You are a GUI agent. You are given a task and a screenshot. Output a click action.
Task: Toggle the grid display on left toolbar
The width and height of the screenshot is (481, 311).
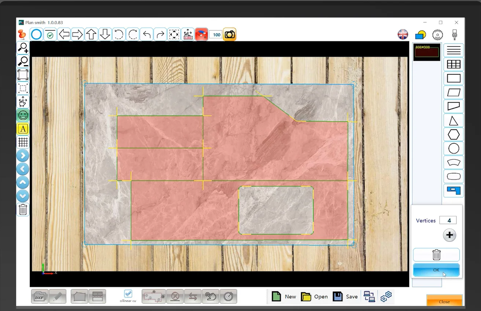tap(23, 142)
